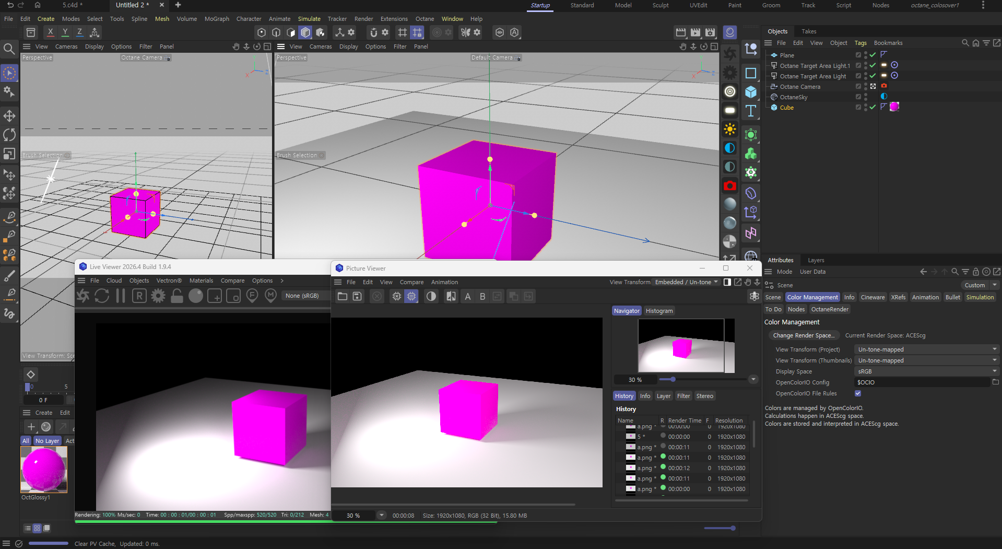
Task: Set A comparison image in Picture Viewer
Action: 468,297
